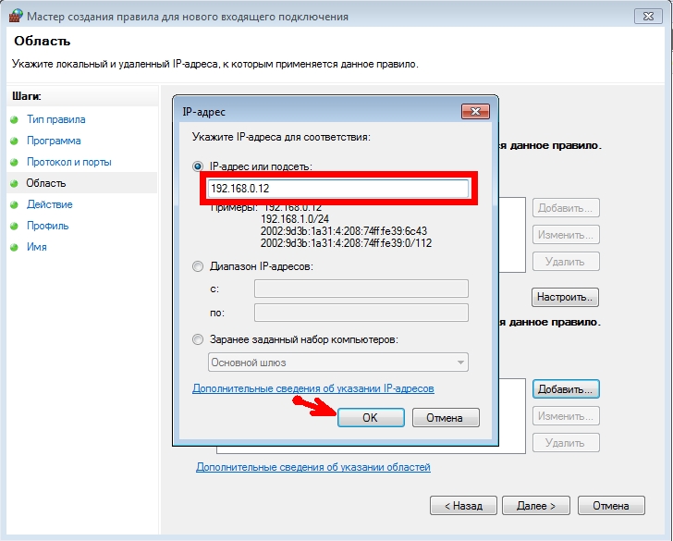
Task: Click the green bullet beside 'Область'
Action: [x=14, y=183]
